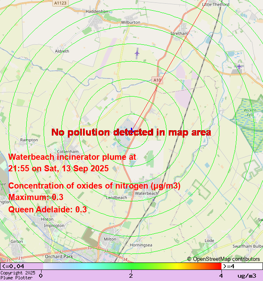The height and width of the screenshot is (281, 263).
Task: Select the Swaffham Bulbeck label
Action: coord(248,246)
